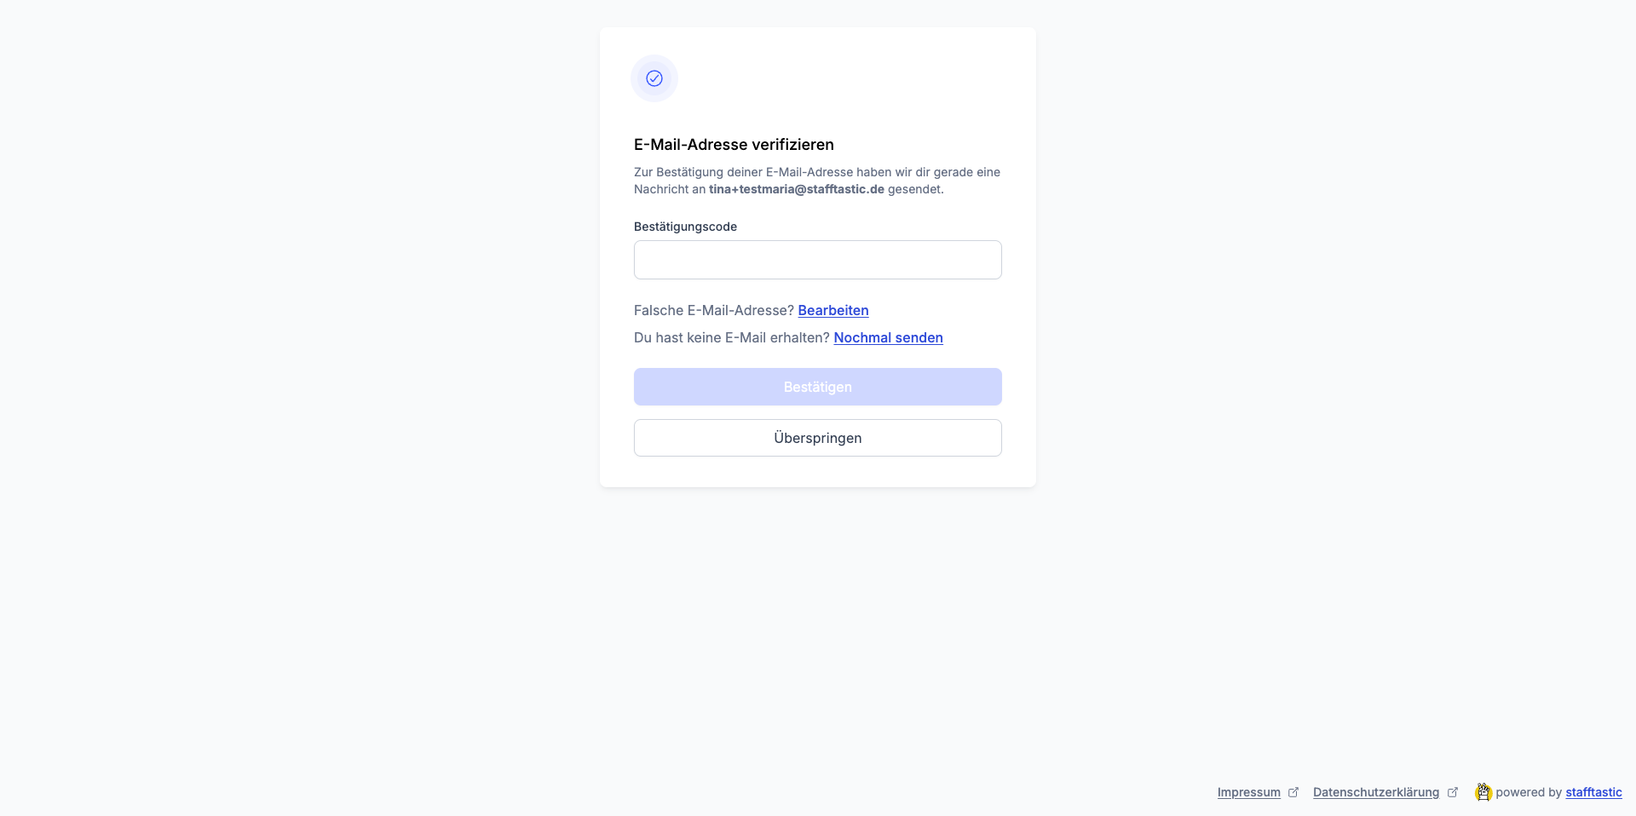This screenshot has width=1636, height=816.
Task: Visit the stafftastic link in footer
Action: pos(1593,792)
